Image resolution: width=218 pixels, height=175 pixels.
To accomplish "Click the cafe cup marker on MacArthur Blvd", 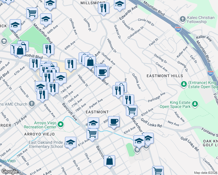I will (x=102, y=72).
